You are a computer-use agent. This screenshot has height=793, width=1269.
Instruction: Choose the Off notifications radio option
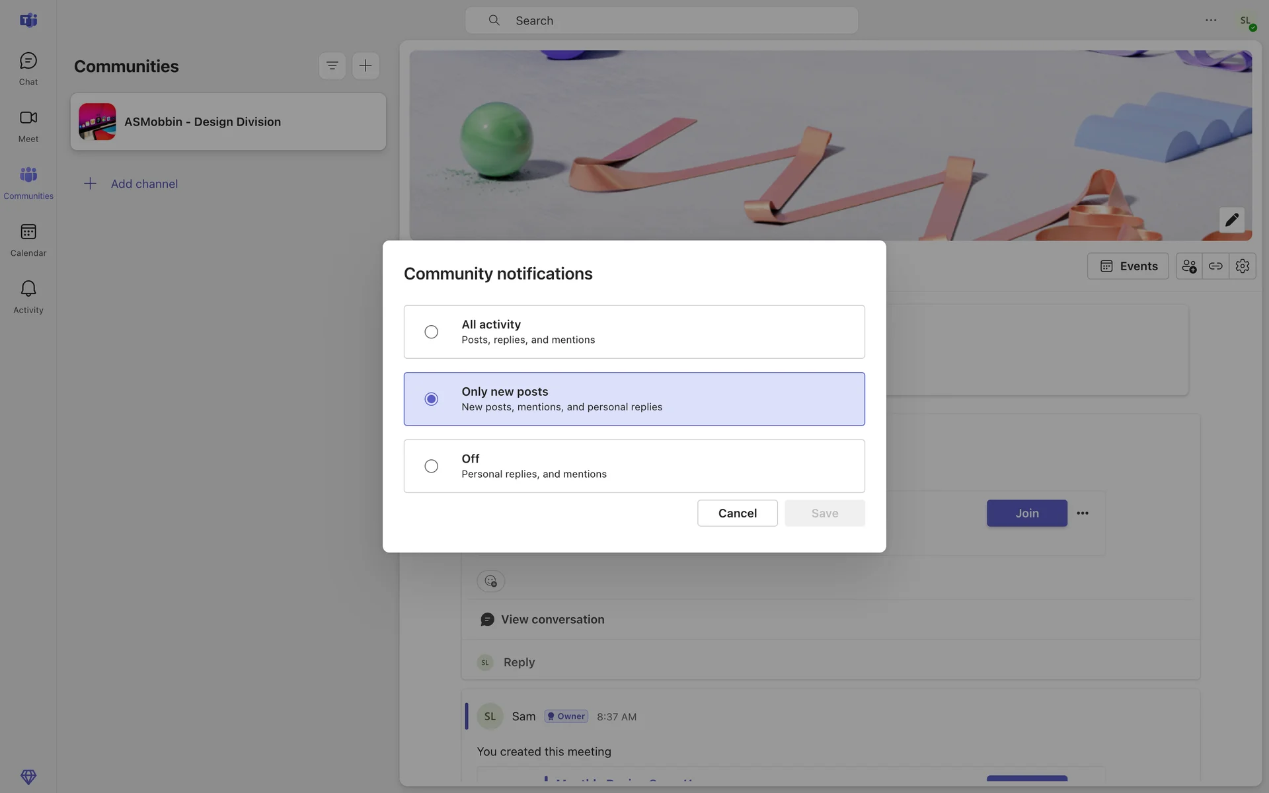pyautogui.click(x=431, y=466)
